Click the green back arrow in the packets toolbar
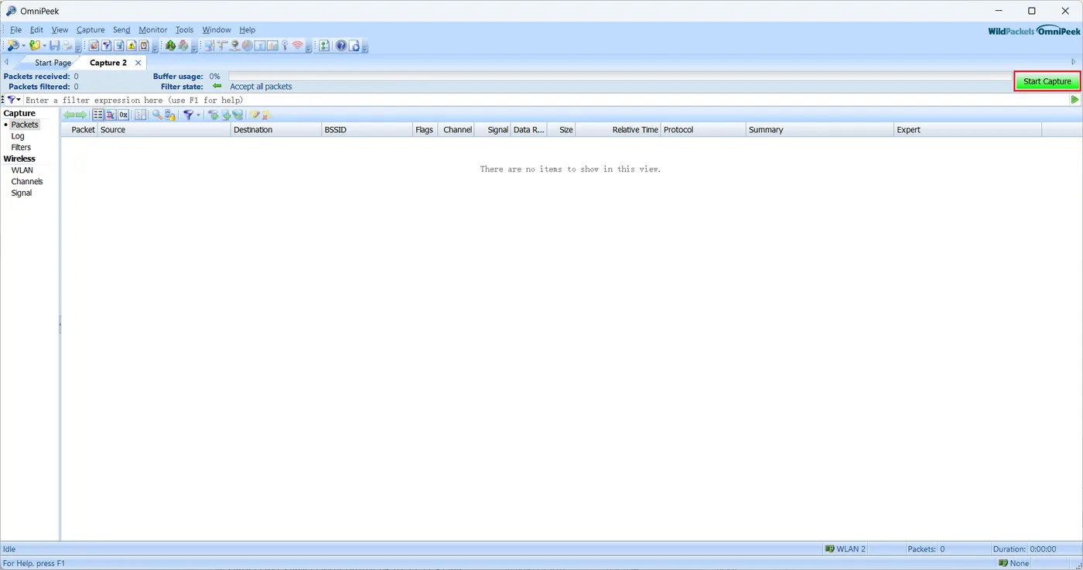The width and height of the screenshot is (1083, 570). (x=69, y=115)
